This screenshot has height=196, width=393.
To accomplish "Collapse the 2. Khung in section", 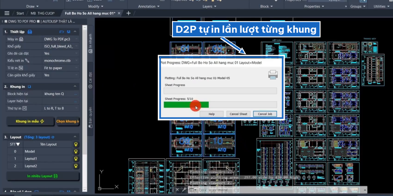I will 75,87.
